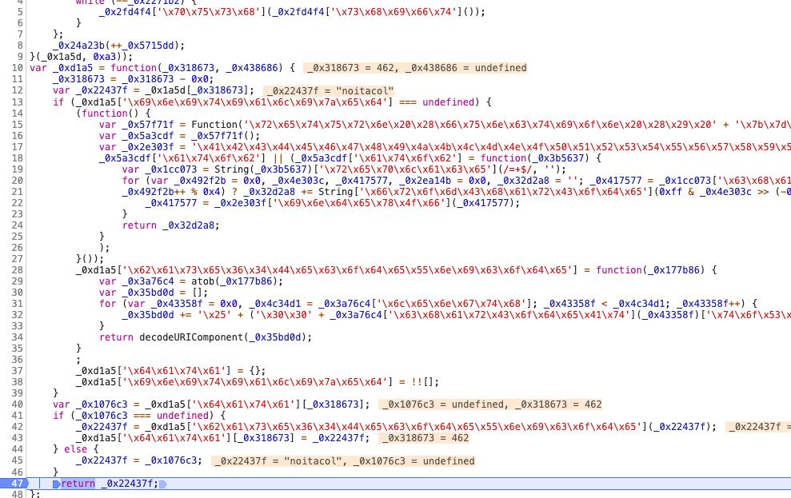Click inline hint '_0x318673 = 462, _0x438686 = undefined' on line 10
This screenshot has width=791, height=498.
[415, 68]
